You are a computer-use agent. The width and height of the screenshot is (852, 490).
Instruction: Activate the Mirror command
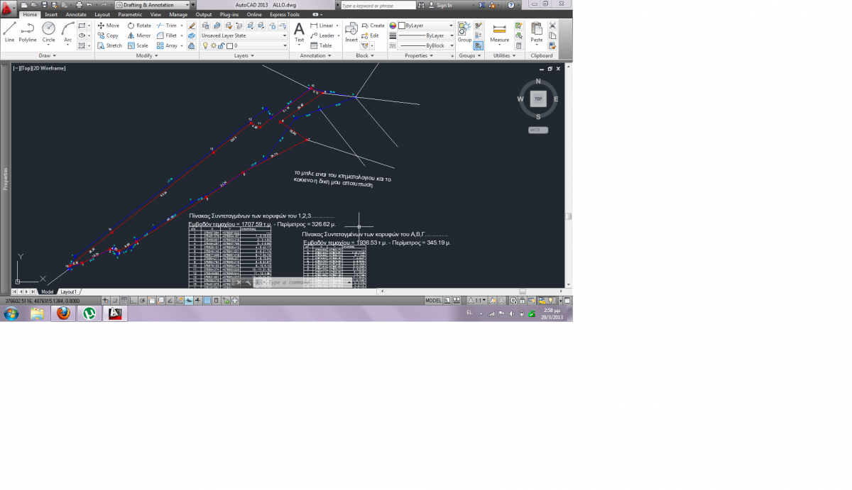pyautogui.click(x=139, y=35)
